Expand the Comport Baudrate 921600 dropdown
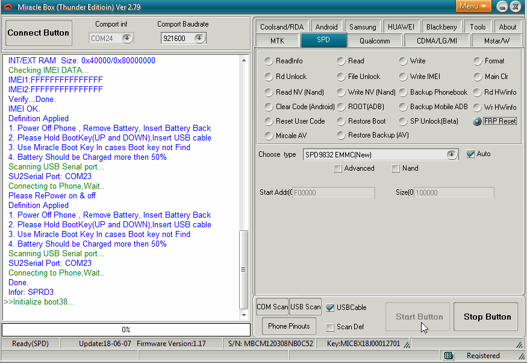The width and height of the screenshot is (527, 363). click(199, 38)
